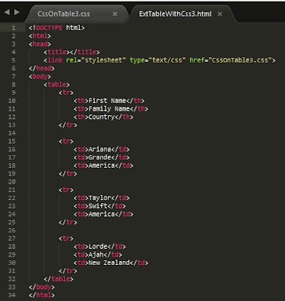
Task: Click the America cell on line 24
Action: click(102, 214)
